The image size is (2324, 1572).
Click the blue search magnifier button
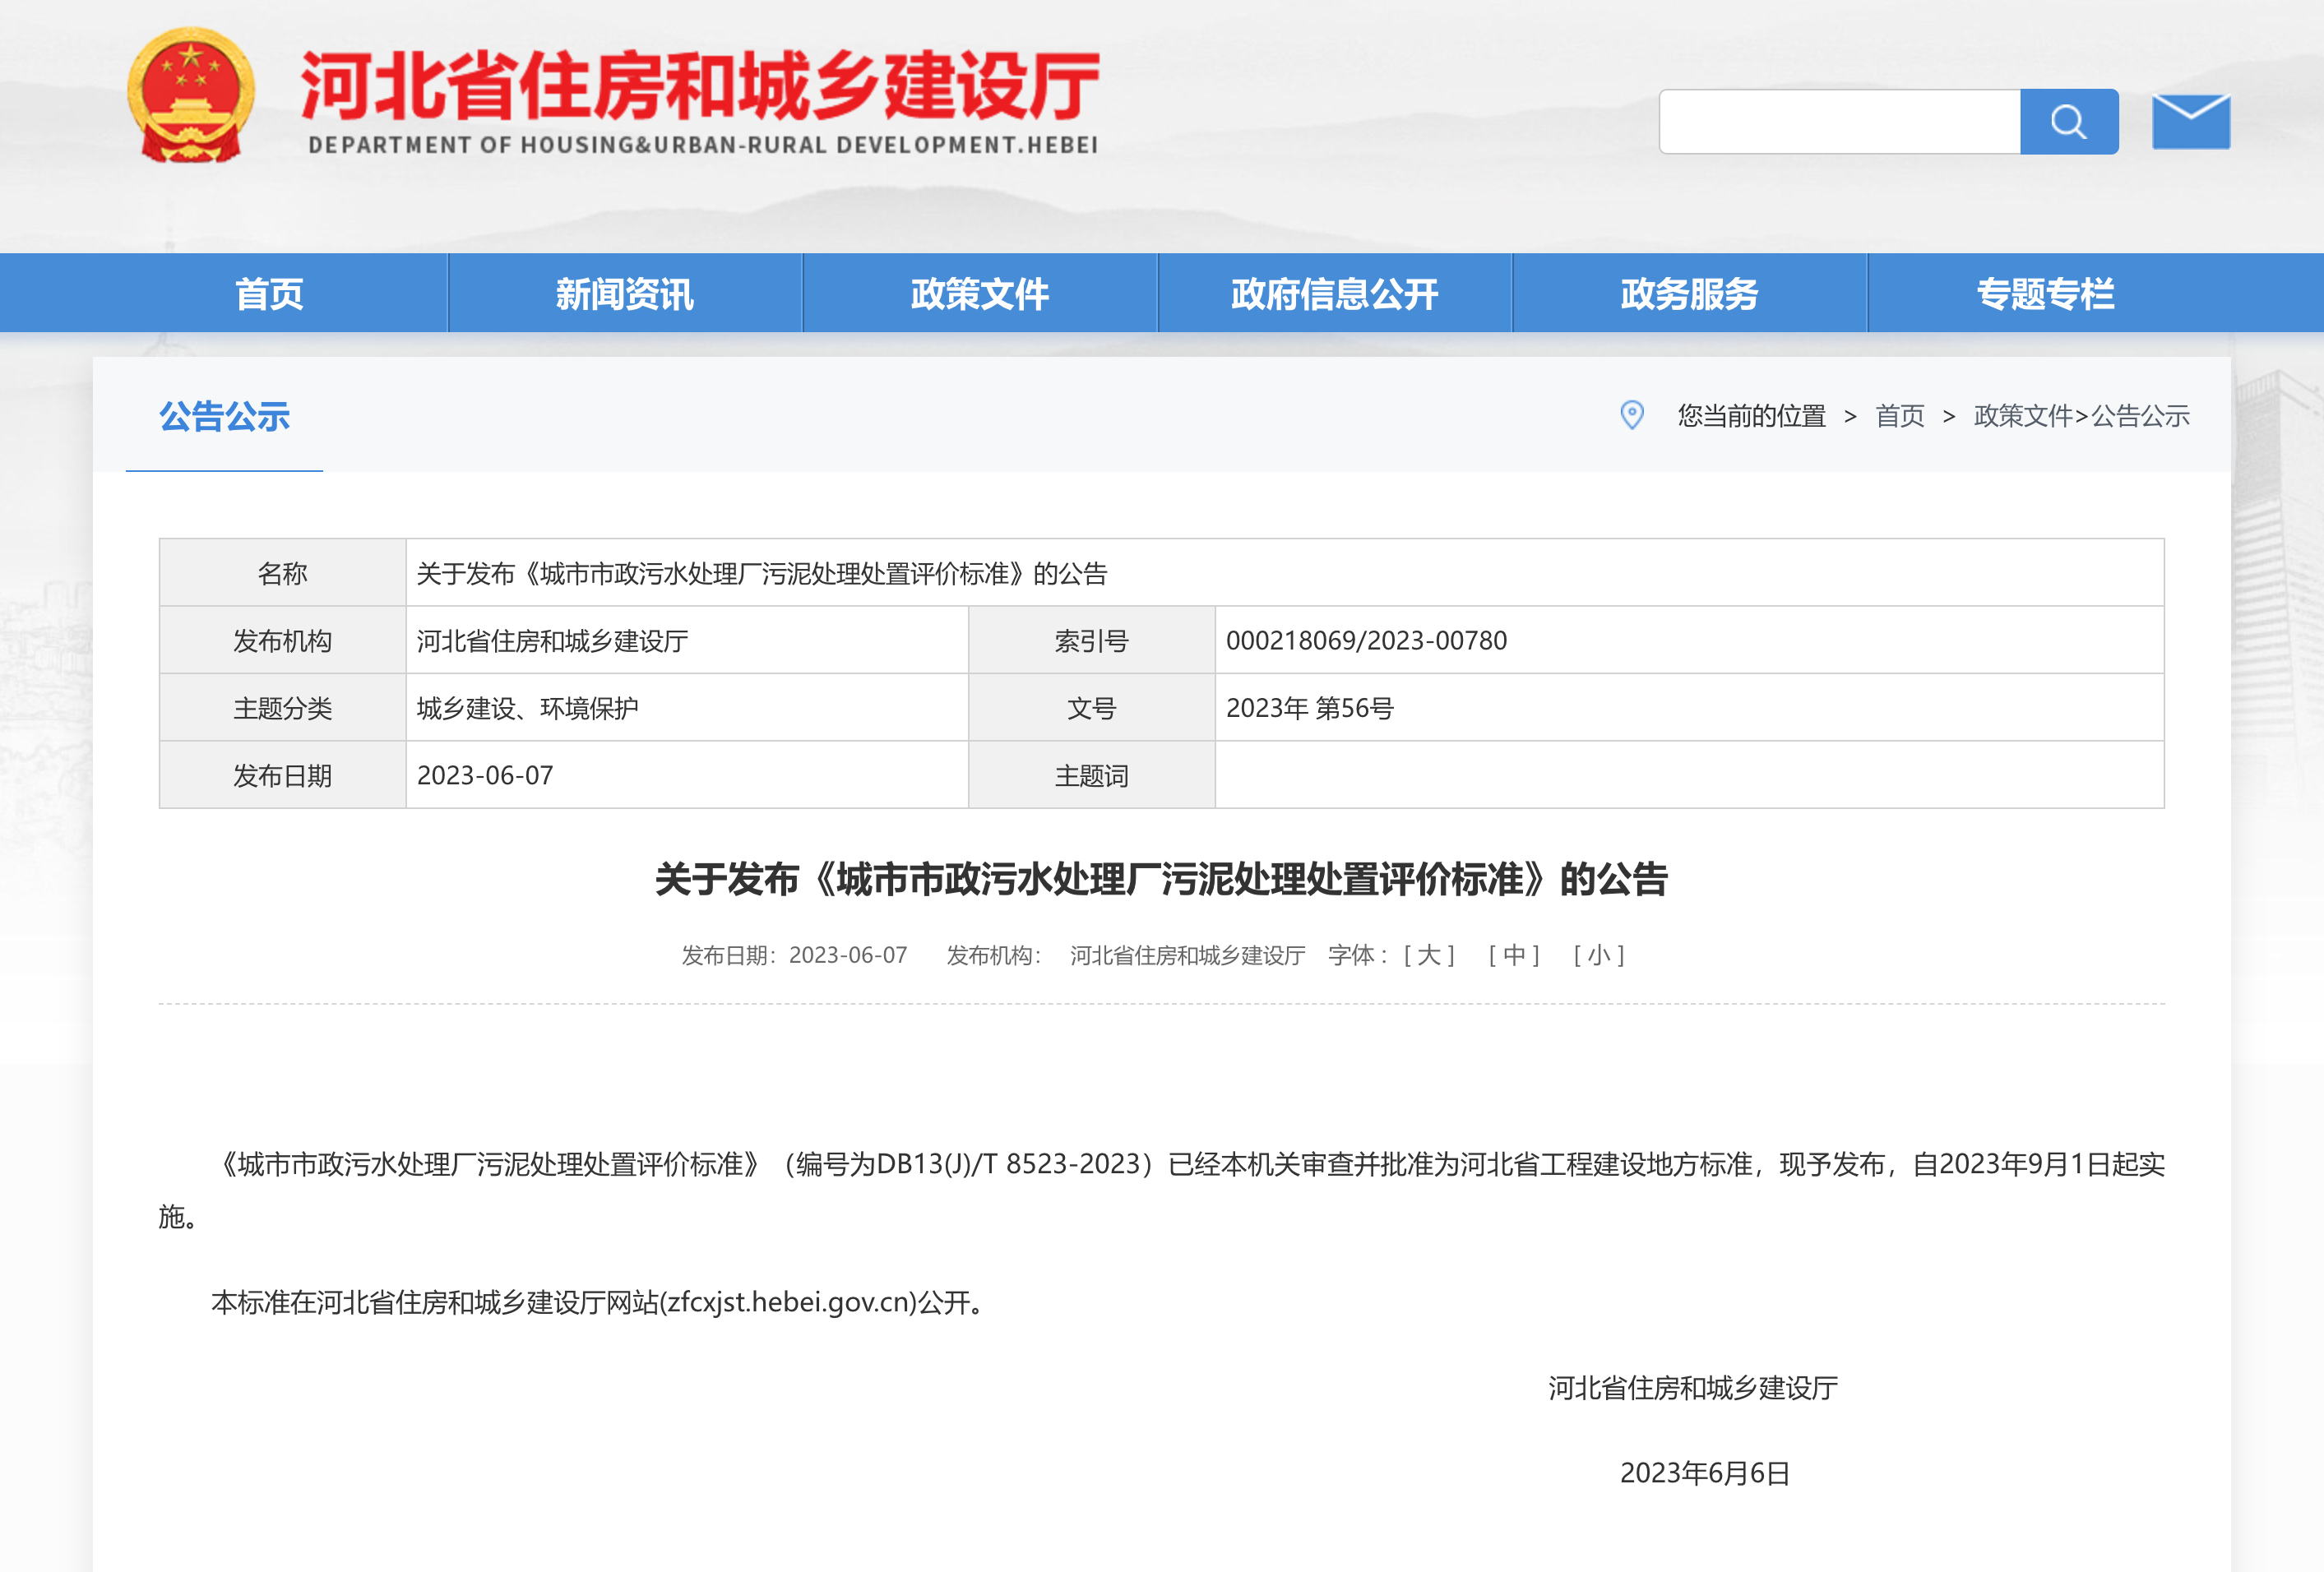click(x=2068, y=121)
